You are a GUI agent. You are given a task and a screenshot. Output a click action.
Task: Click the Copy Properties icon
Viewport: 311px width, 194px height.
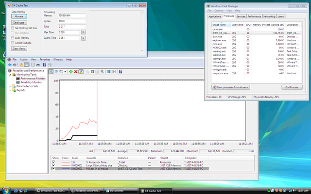(x=87, y=71)
